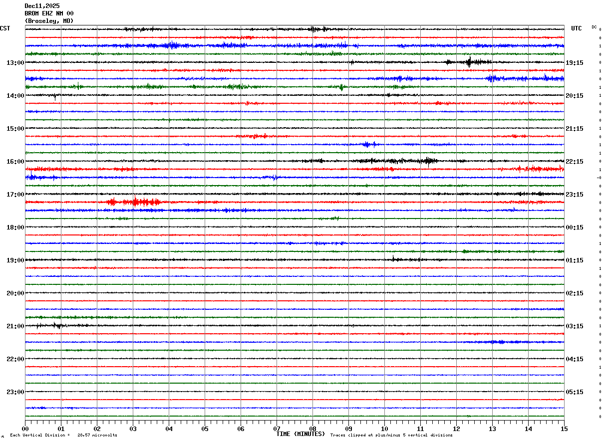Select the 17:00 CST row label
The image size is (604, 442).
[15, 195]
